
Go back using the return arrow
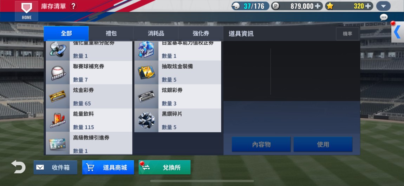[x=18, y=167]
